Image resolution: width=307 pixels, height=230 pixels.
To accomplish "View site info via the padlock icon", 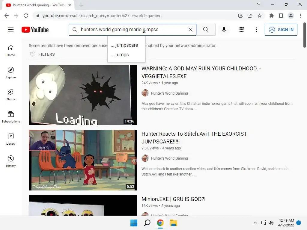I will (37, 16).
